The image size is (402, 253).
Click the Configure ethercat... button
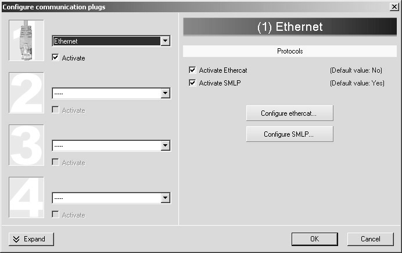290,113
